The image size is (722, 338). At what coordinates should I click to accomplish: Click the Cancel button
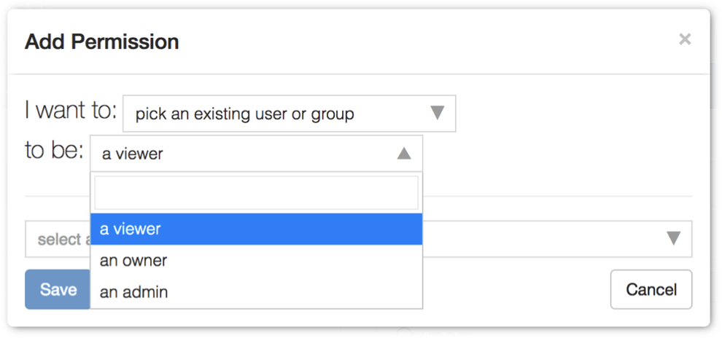(651, 289)
